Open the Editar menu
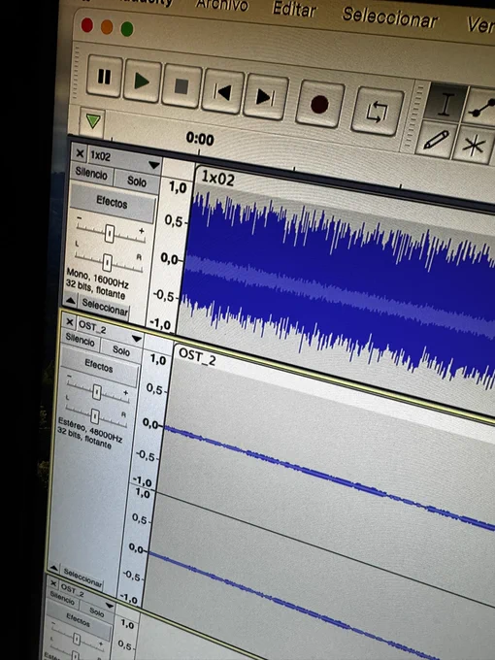Image resolution: width=495 pixels, height=660 pixels. coord(294,9)
